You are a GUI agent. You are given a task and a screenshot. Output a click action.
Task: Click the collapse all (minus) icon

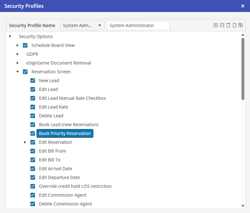[x=222, y=25]
